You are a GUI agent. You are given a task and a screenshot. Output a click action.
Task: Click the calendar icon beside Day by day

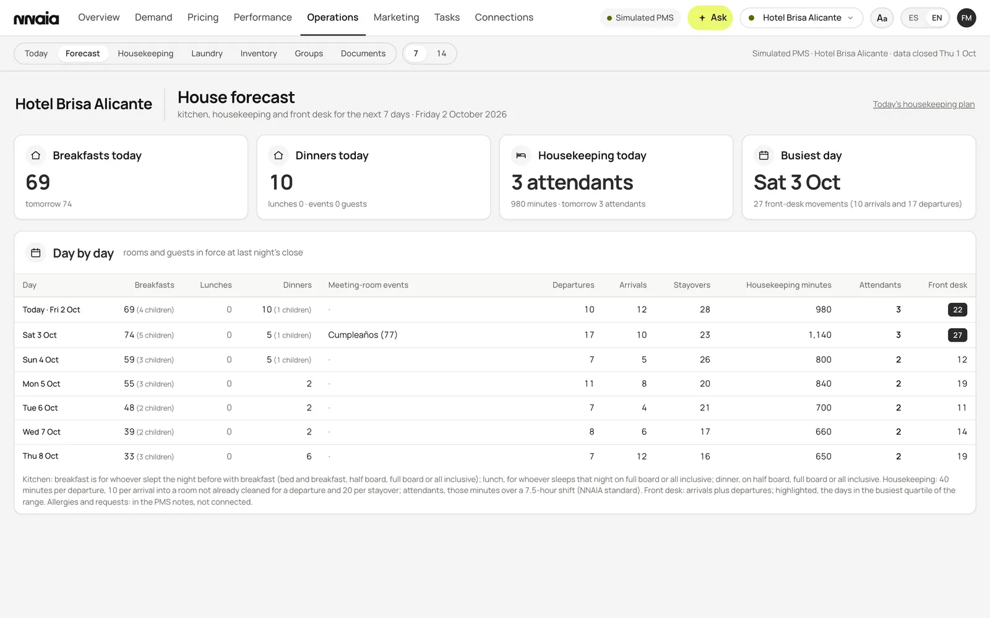point(36,253)
